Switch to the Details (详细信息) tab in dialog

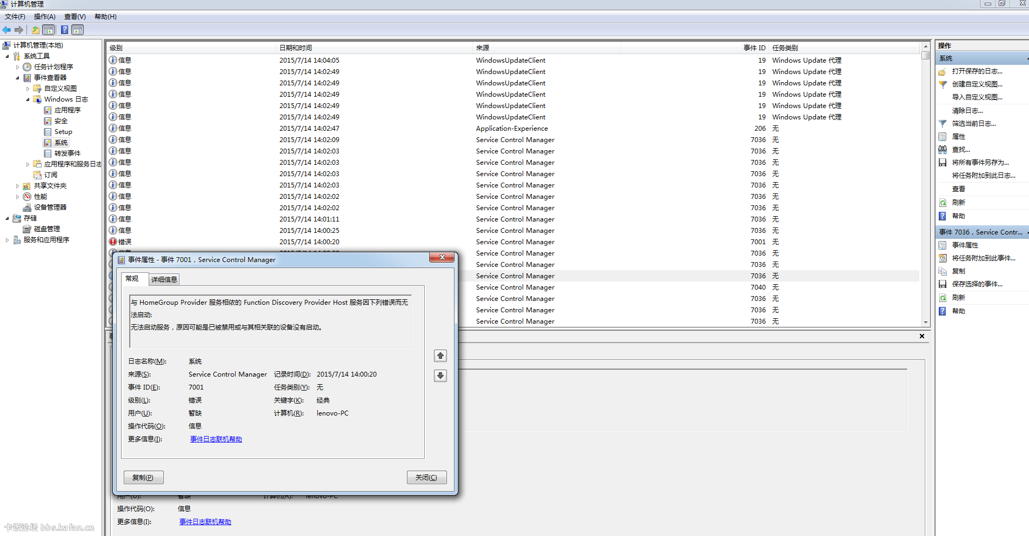(x=164, y=279)
